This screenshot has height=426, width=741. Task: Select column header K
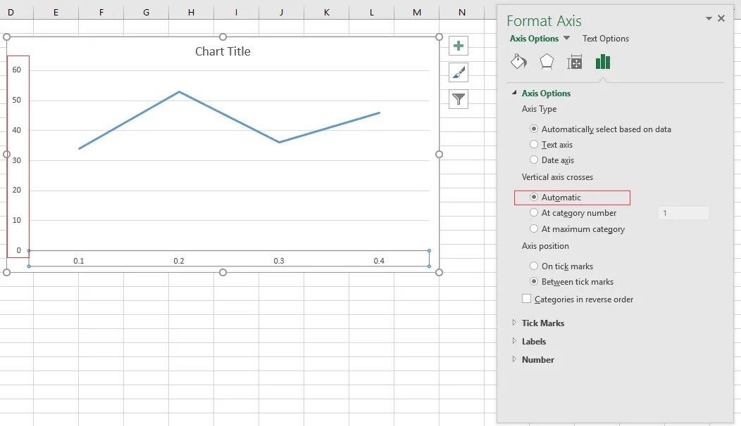[x=327, y=12]
